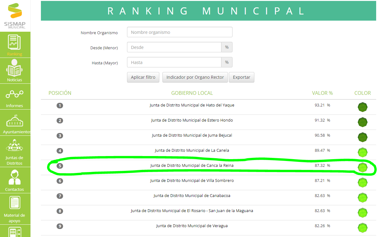Open the Informes graph icon
This screenshot has height=237, width=378.
14,94
